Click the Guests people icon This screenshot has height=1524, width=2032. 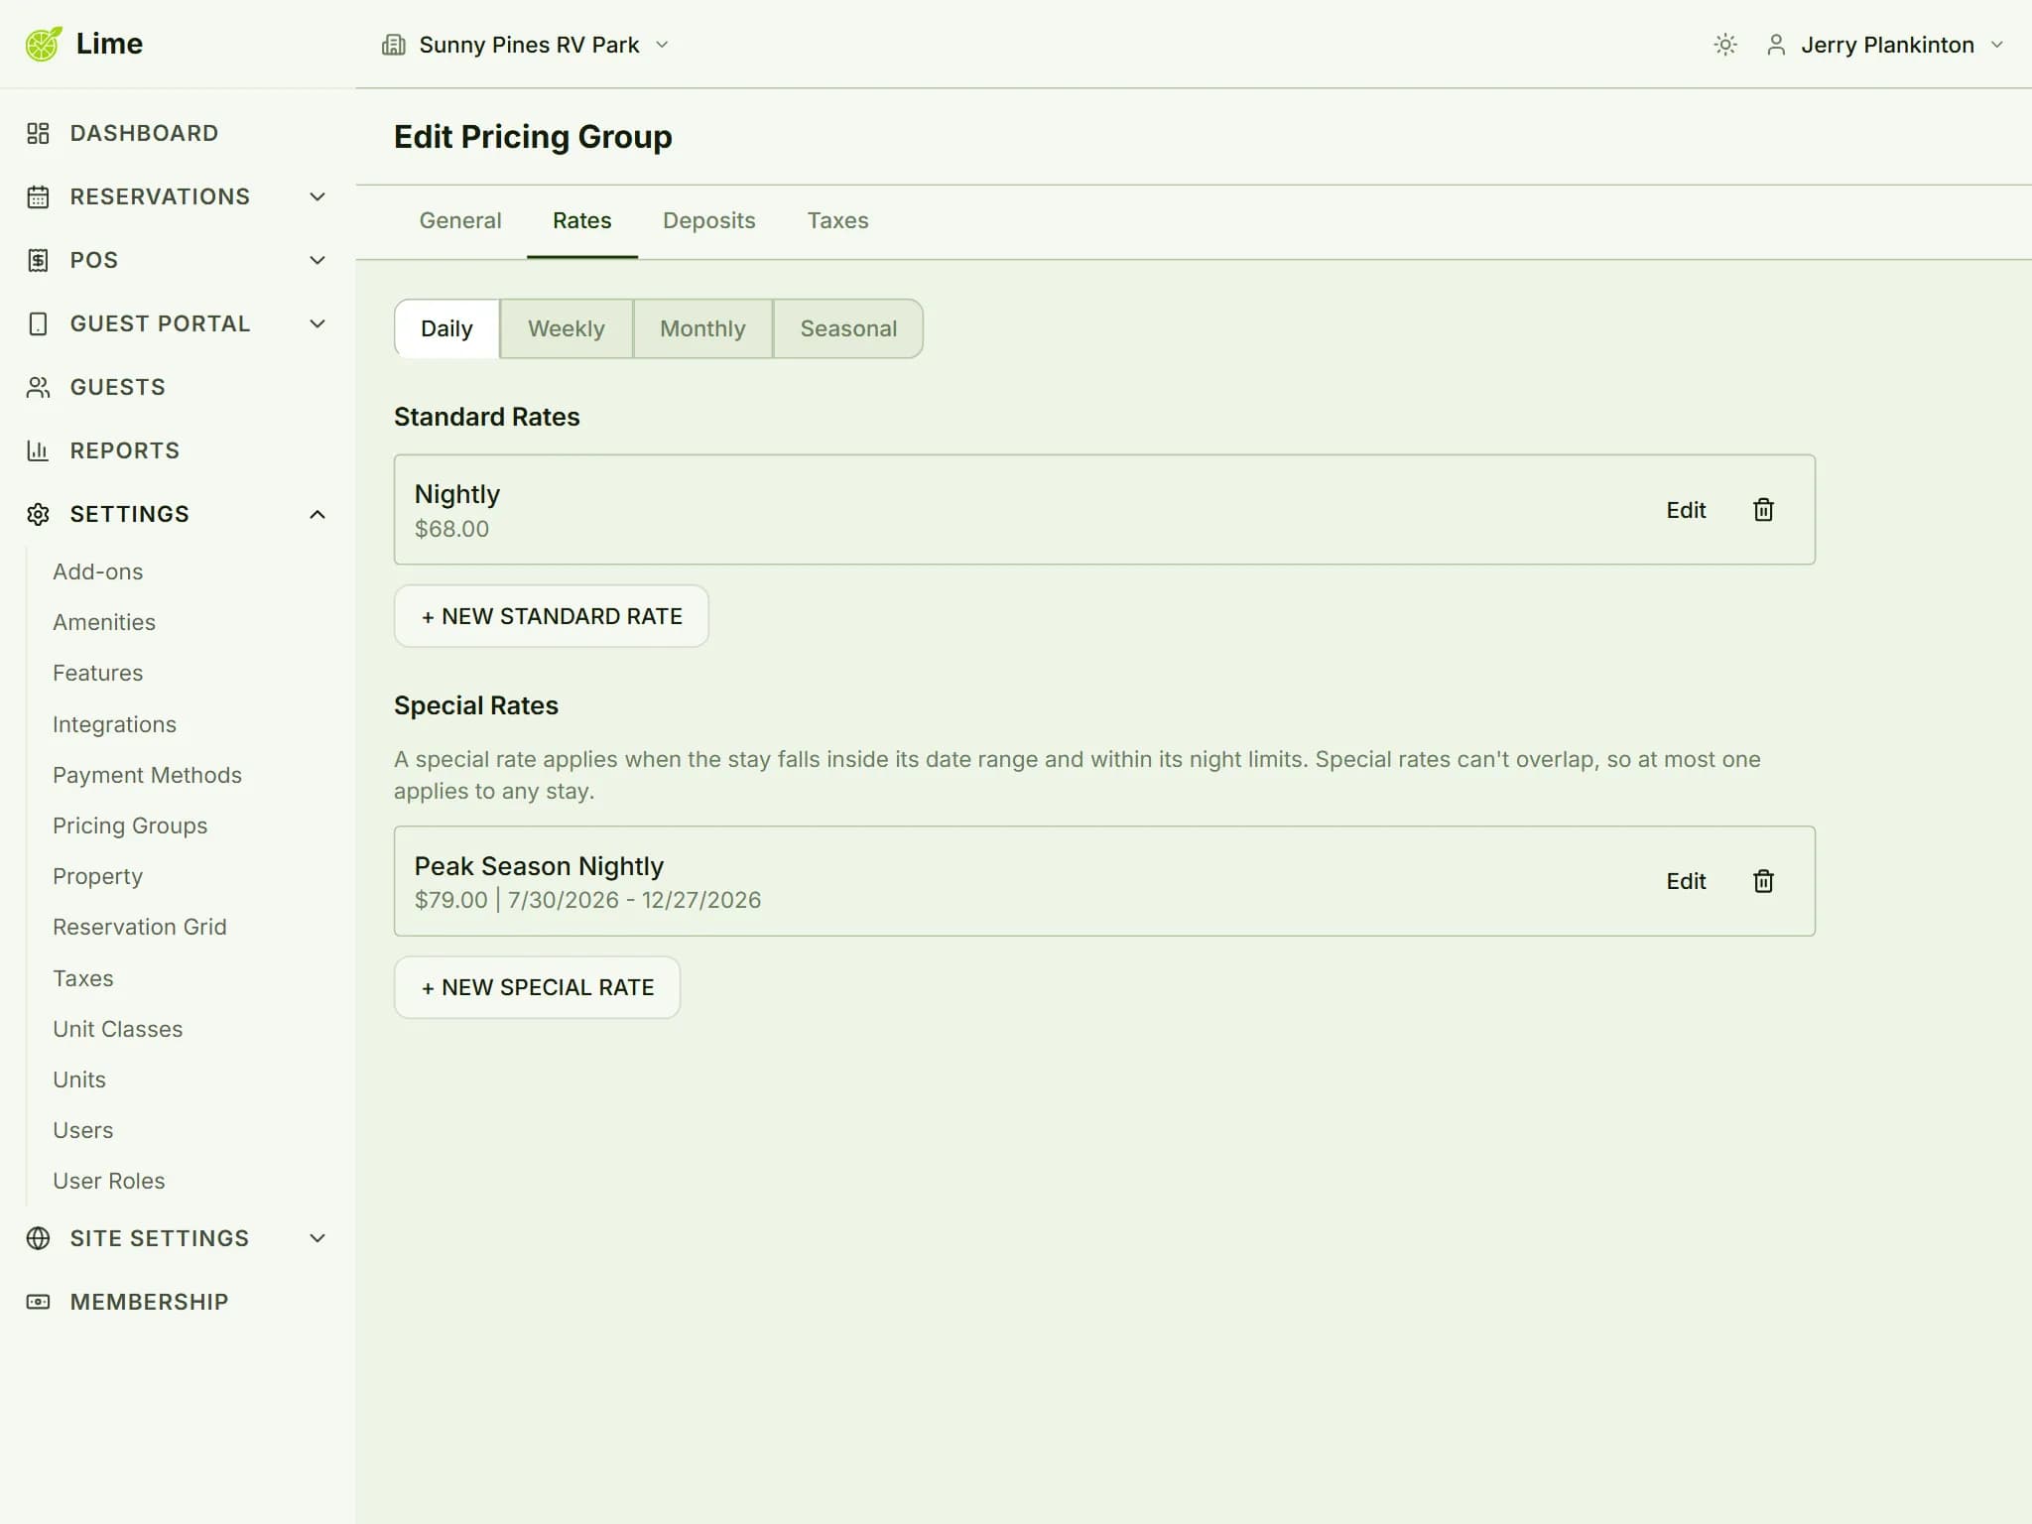[x=38, y=387]
